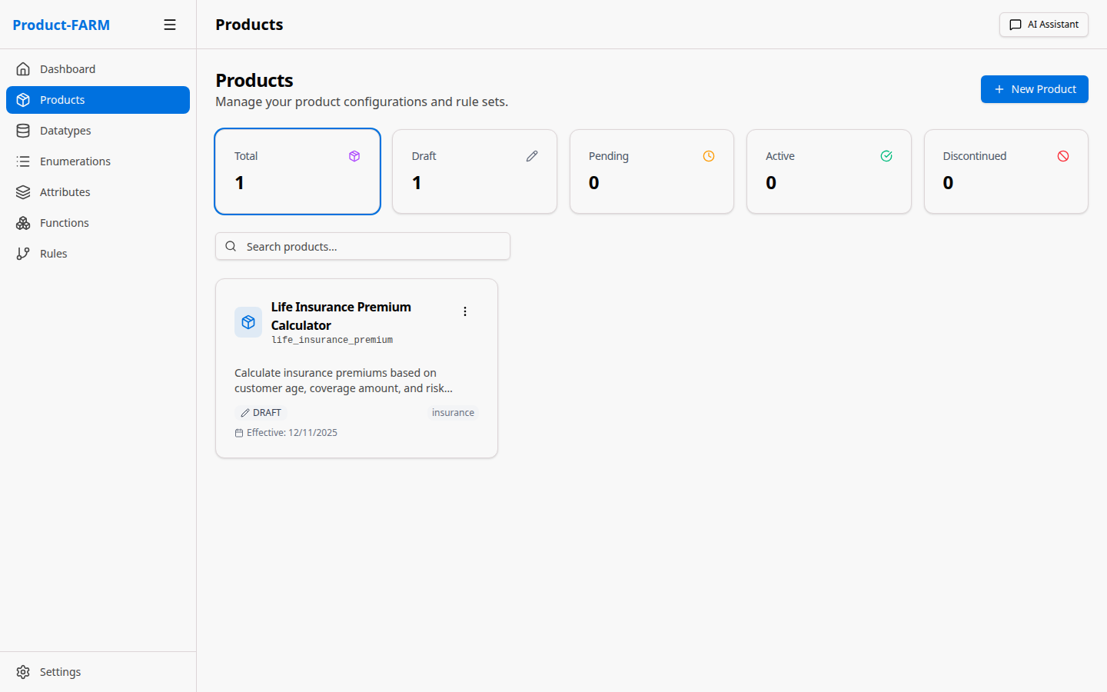Screen dimensions: 1107x692
Task: Switch to the Total products filter
Action: coord(298,171)
